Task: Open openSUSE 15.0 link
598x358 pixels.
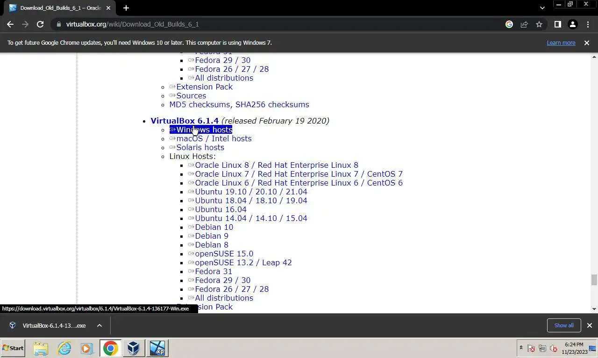Action: [221, 254]
